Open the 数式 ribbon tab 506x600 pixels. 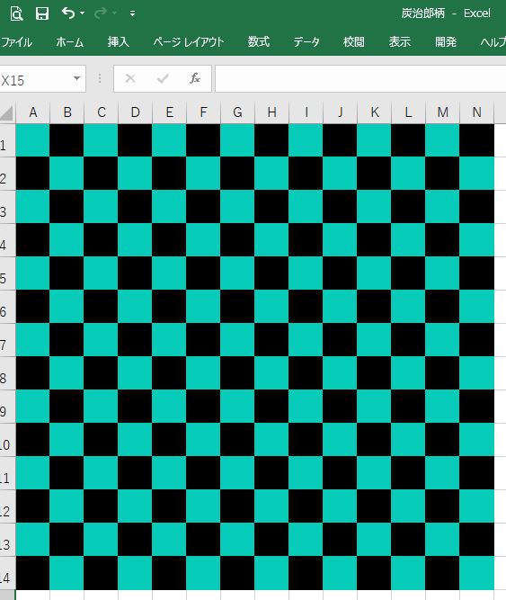coord(259,41)
